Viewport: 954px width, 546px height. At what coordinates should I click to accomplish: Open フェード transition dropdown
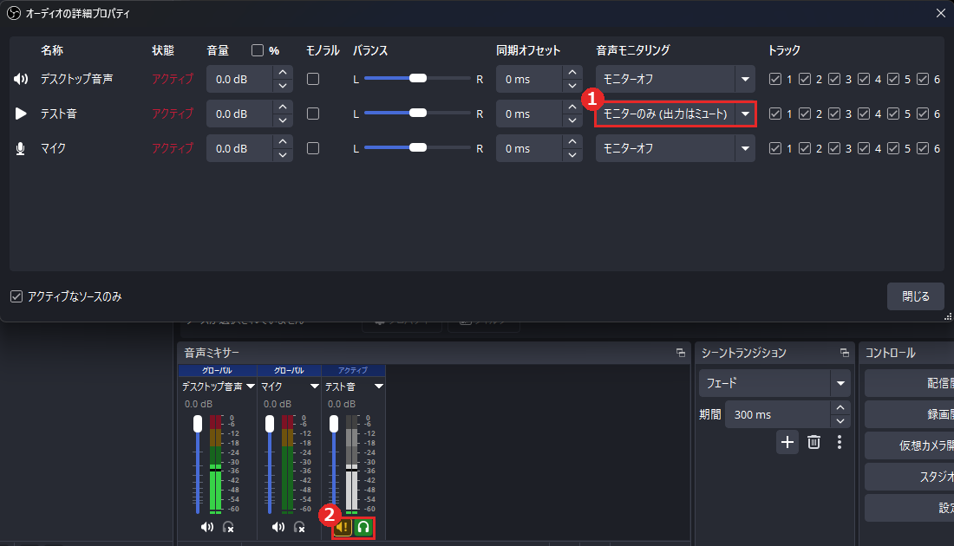774,383
